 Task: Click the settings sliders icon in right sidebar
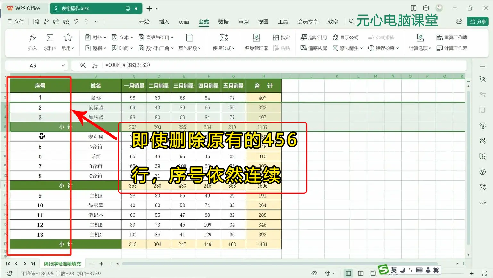click(x=482, y=95)
